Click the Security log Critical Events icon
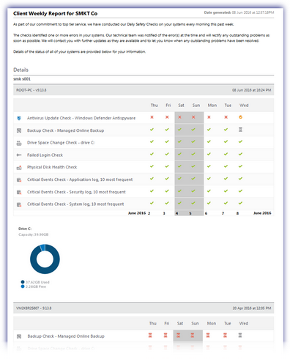Screen dimensions: 290x359 click(19, 192)
